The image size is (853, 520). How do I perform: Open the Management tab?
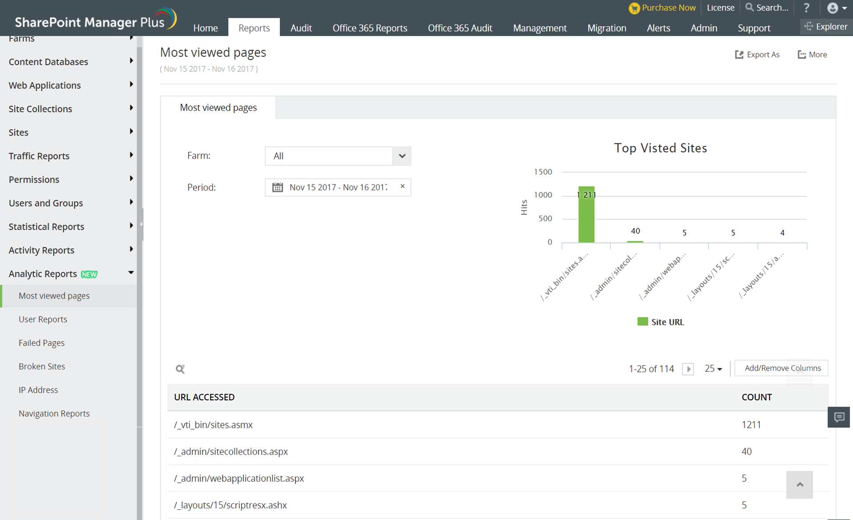tap(540, 28)
